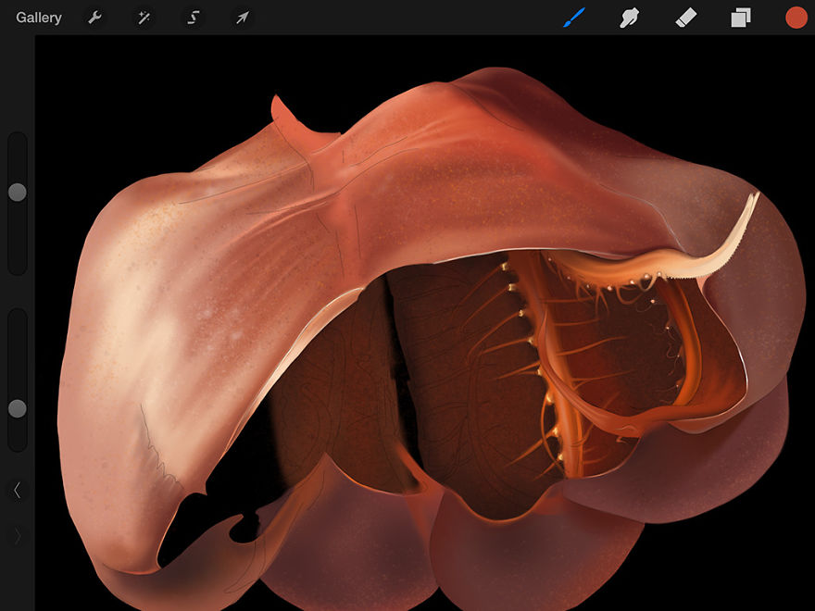Open eraser brush settings by tapping Eraser again
Screen dimensions: 815x611
[x=685, y=17]
